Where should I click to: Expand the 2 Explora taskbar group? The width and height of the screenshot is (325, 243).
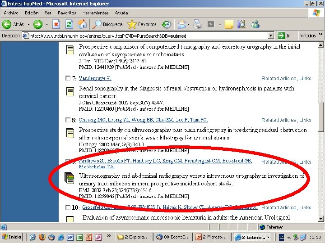[x=135, y=237]
